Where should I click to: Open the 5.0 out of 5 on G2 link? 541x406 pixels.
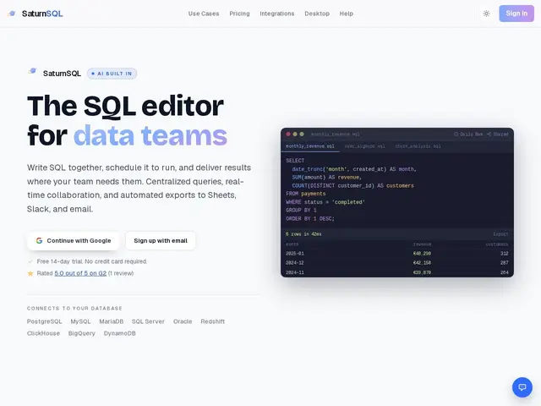click(x=80, y=273)
